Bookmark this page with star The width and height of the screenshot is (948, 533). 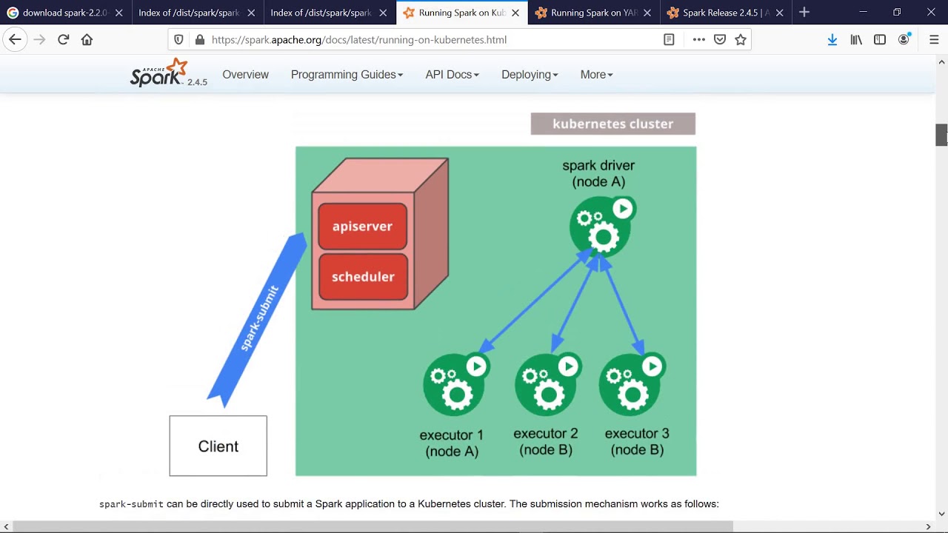coord(740,40)
